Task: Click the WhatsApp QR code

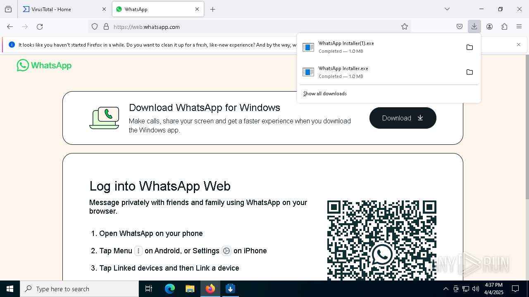Action: pyautogui.click(x=382, y=240)
